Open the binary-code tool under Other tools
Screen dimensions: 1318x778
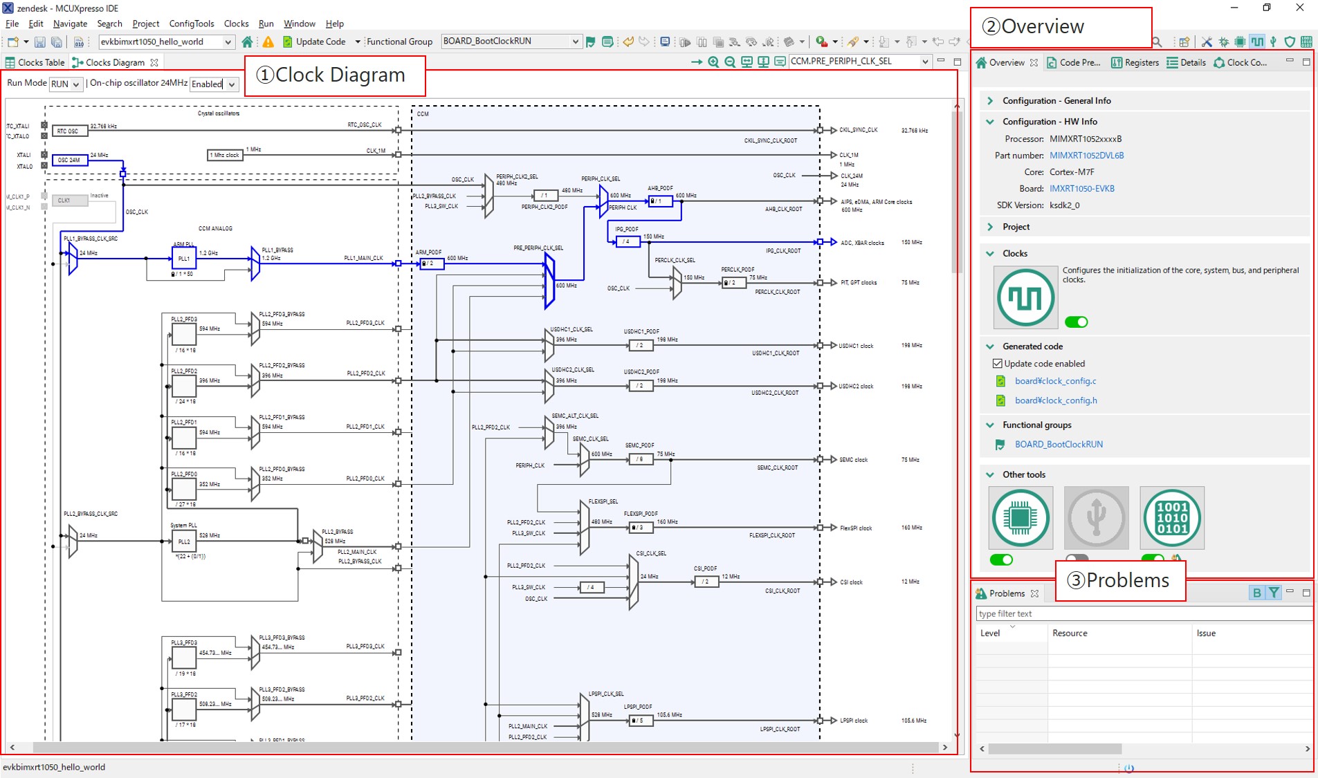[1171, 517]
